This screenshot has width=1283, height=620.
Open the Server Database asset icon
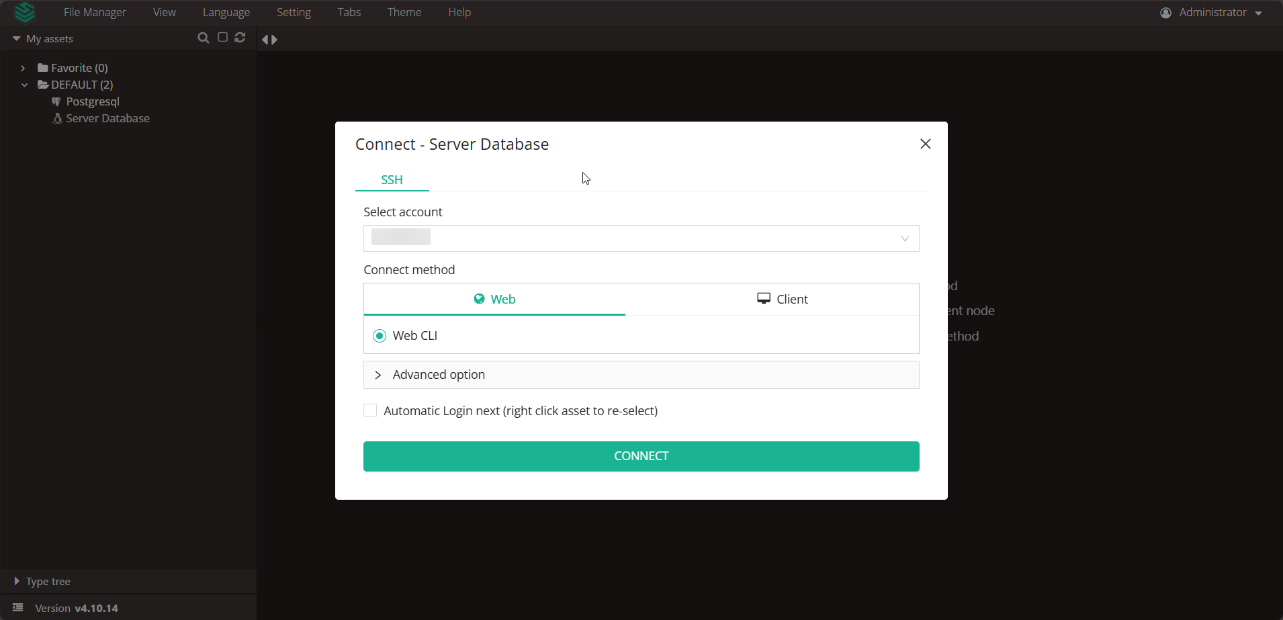[57, 118]
